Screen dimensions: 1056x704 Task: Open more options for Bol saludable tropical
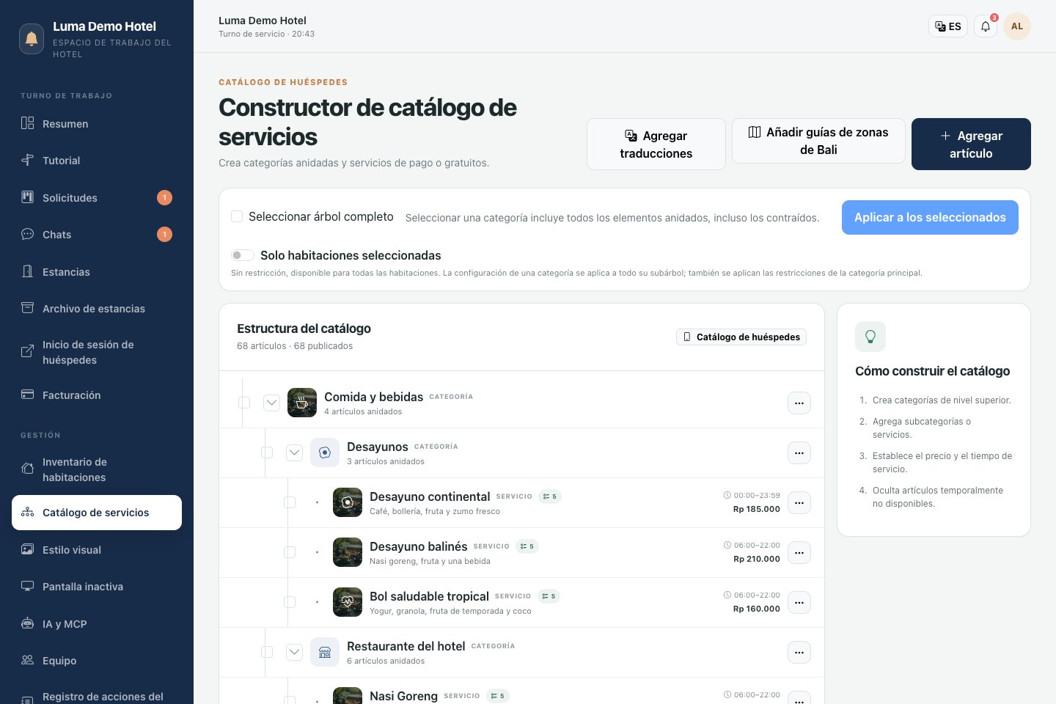pos(799,603)
